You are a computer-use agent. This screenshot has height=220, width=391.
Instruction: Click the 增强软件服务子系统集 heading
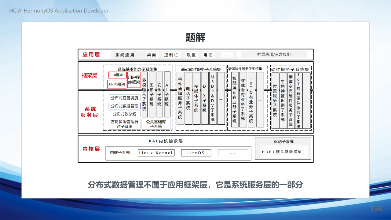pos(245,69)
